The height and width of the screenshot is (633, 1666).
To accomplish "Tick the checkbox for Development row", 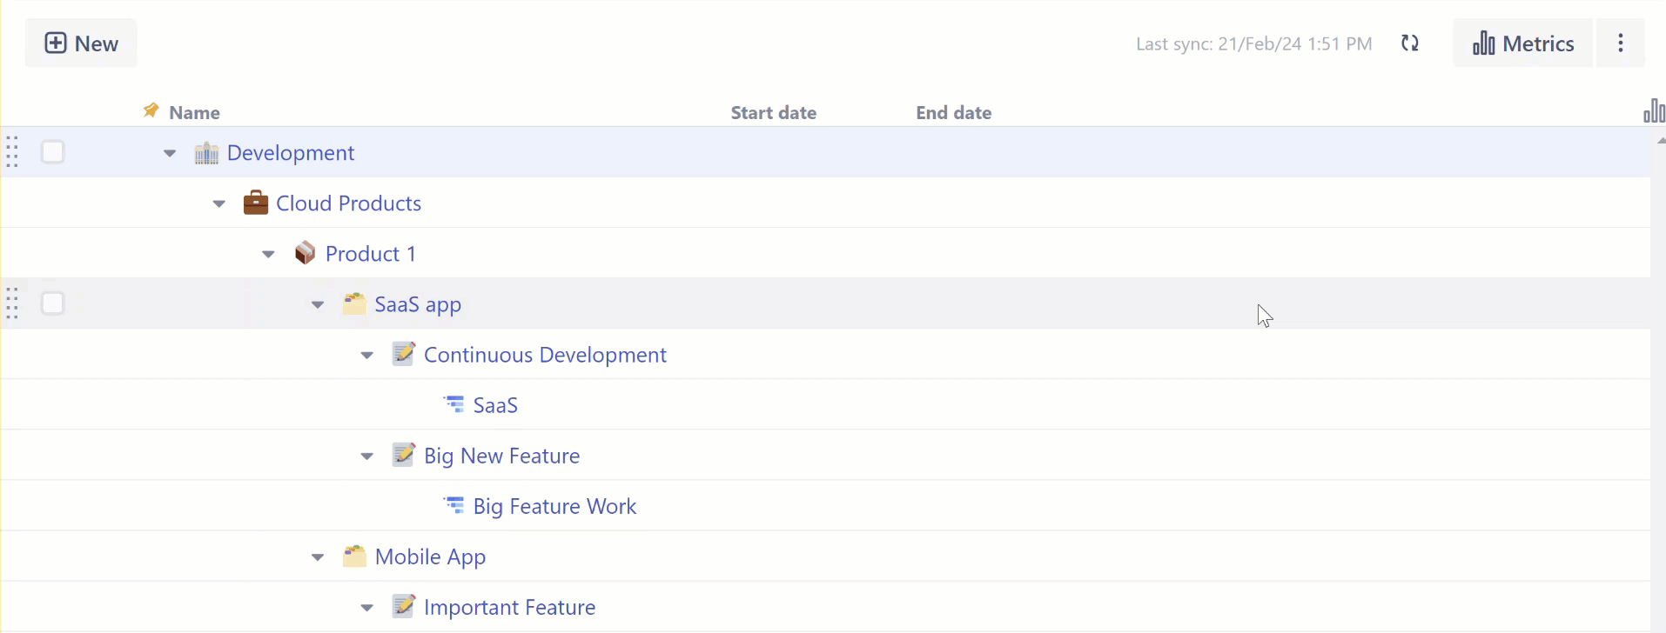I will 53,152.
